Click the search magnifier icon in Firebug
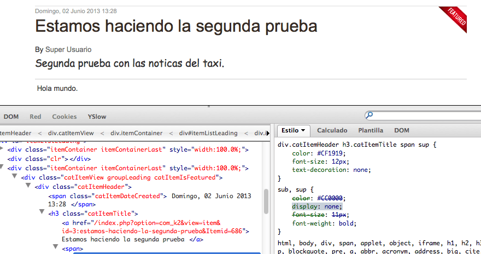This screenshot has width=481, height=254. (369, 115)
